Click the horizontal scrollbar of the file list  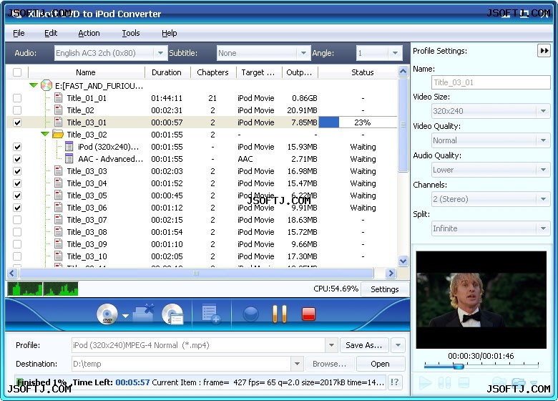196,273
